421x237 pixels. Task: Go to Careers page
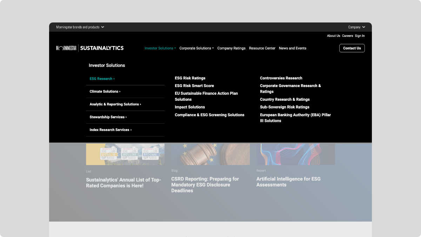point(348,36)
